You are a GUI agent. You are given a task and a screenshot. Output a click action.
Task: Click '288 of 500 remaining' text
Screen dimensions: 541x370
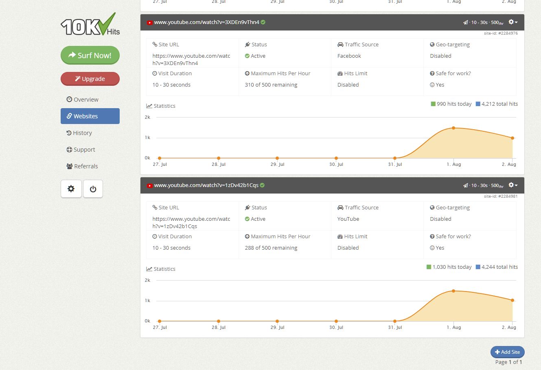(271, 248)
